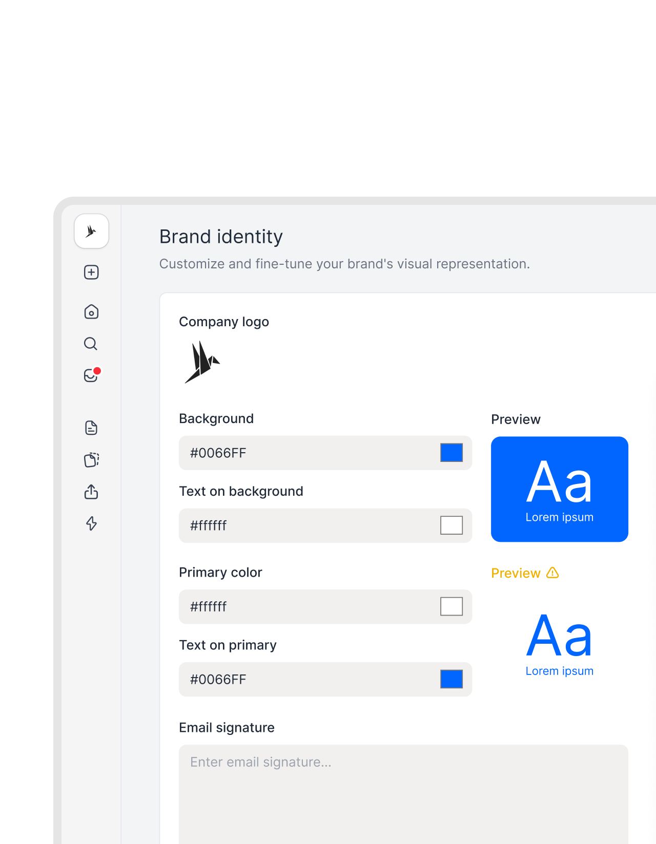Open the templates icon in sidebar
Image resolution: width=656 pixels, height=844 pixels.
[91, 460]
